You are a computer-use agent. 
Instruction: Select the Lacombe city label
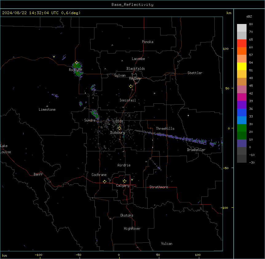point(138,59)
